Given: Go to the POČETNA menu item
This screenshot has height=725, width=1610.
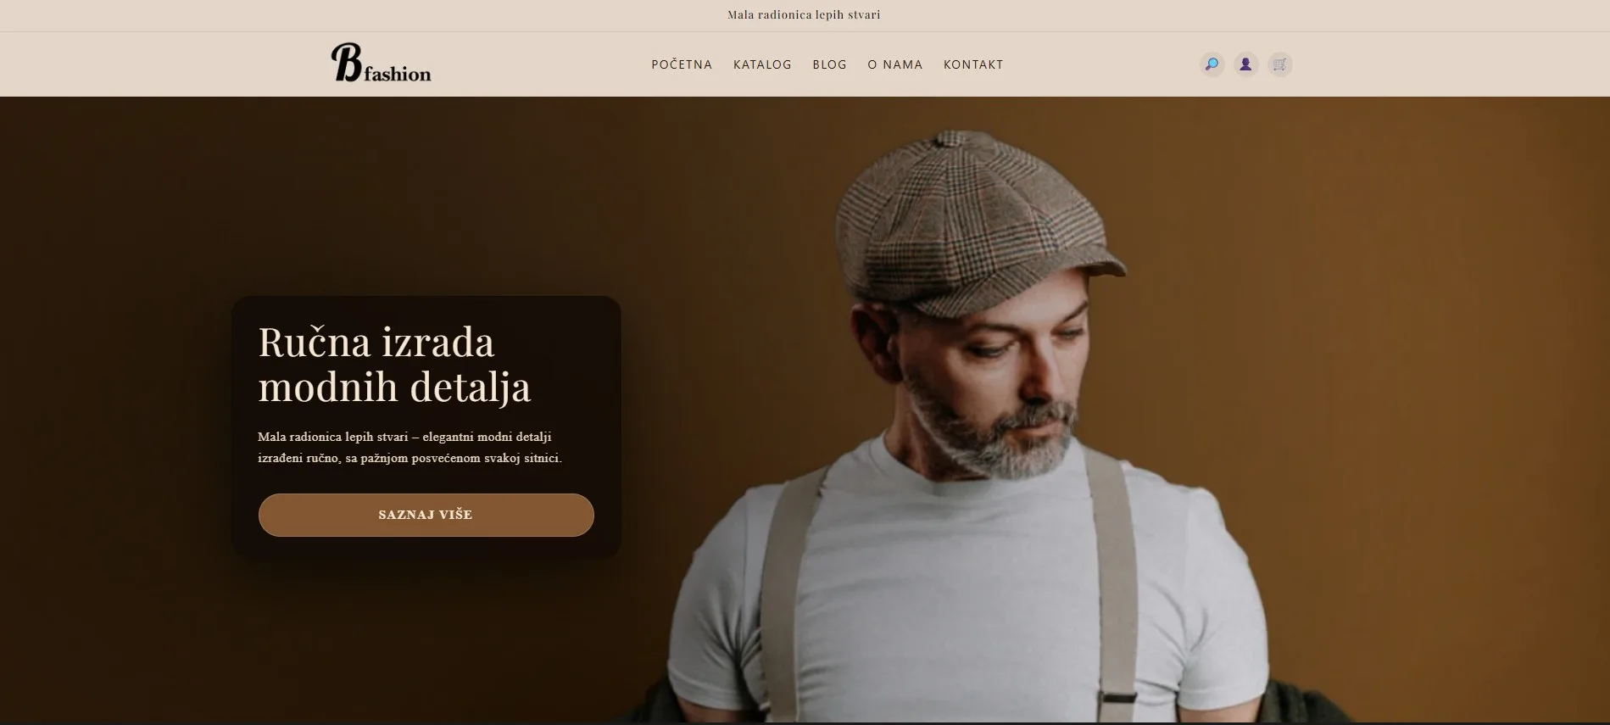Looking at the screenshot, I should pyautogui.click(x=682, y=64).
